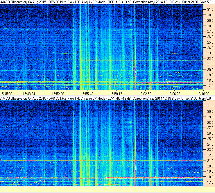Viewport: 215px width, 193px height.
Task: Pick the 31.0 frequency label in LCP panel
Action: pyautogui.click(x=210, y=106)
